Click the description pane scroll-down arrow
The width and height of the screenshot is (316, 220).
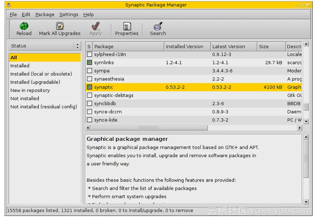[x=306, y=202]
